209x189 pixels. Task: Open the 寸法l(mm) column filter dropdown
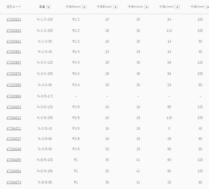[x=207, y=7]
